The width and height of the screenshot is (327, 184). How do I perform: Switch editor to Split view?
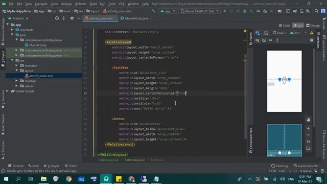298,26
